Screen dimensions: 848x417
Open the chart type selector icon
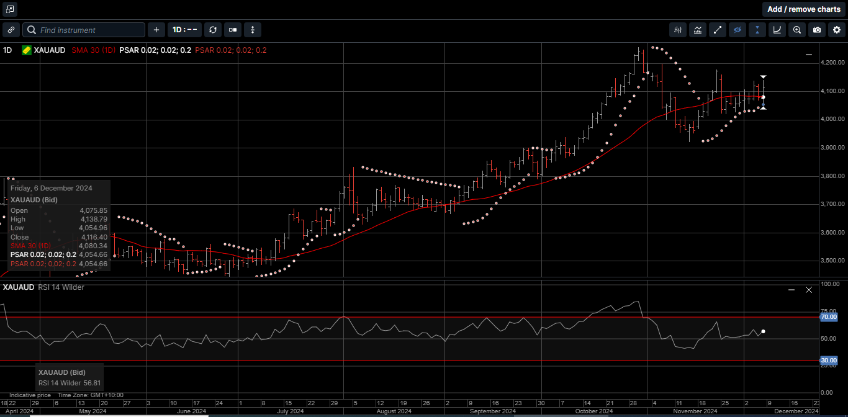tap(232, 30)
